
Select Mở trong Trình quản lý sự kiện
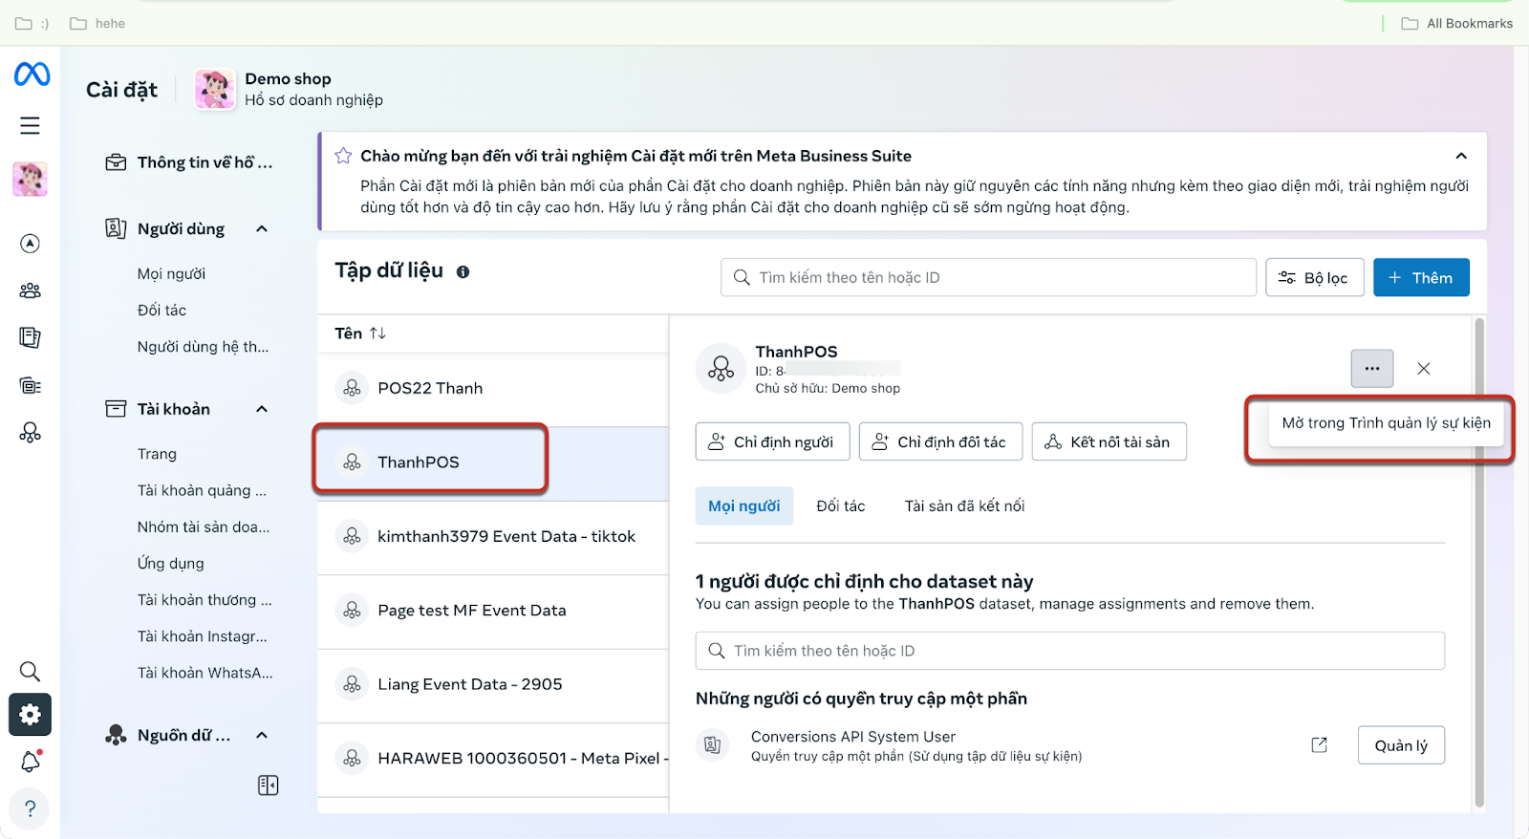tap(1386, 423)
